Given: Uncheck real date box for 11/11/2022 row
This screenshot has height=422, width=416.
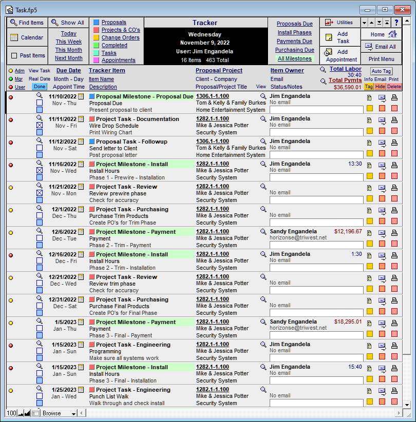Looking at the screenshot, I should (x=40, y=125).
